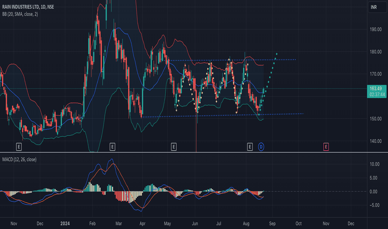Click the Apr label on time axis
The width and height of the screenshot is (388, 229).
[x=142, y=224]
